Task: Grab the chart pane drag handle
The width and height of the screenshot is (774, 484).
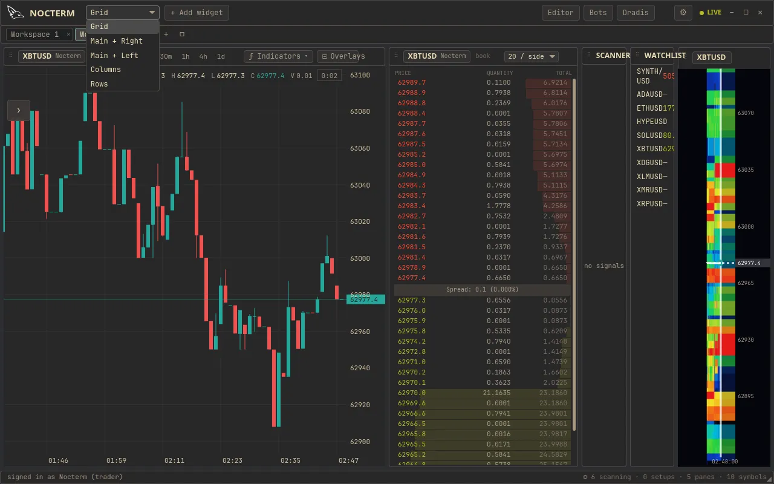Action: (11, 56)
